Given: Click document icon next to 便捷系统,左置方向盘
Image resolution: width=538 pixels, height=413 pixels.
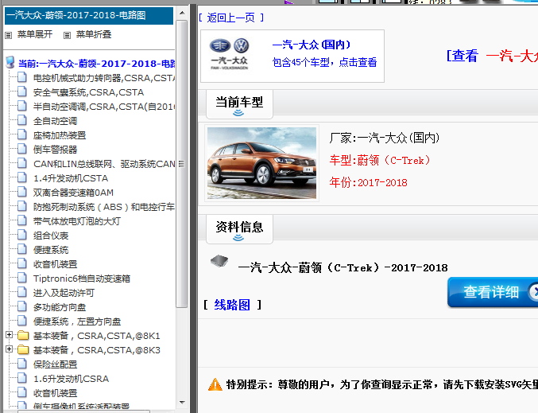Looking at the screenshot, I should (x=22, y=321).
